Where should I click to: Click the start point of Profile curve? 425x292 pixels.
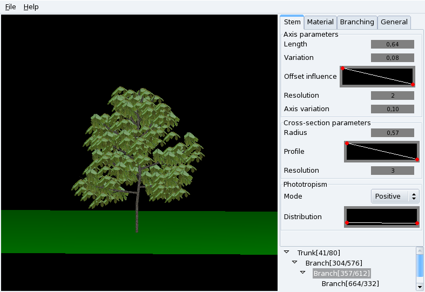tap(347, 144)
